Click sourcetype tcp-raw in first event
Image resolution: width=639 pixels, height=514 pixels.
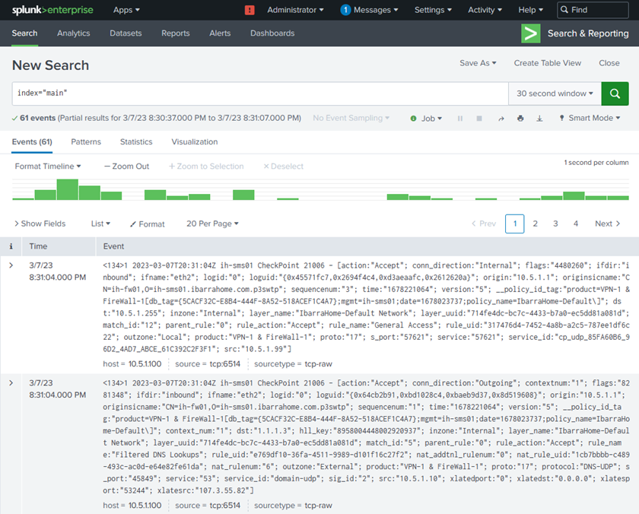click(x=318, y=364)
